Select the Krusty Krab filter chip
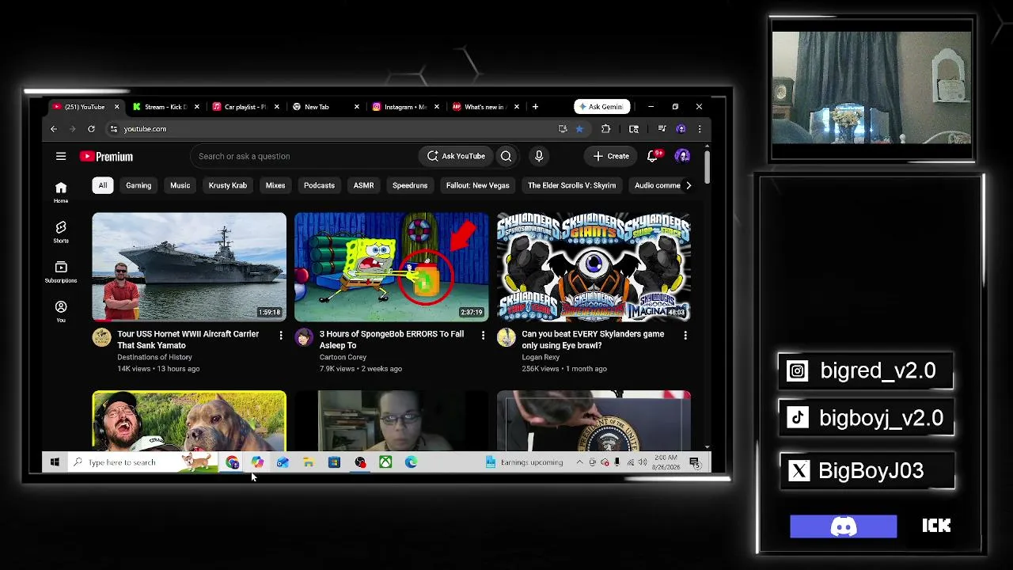Image resolution: width=1013 pixels, height=570 pixels. click(x=228, y=185)
